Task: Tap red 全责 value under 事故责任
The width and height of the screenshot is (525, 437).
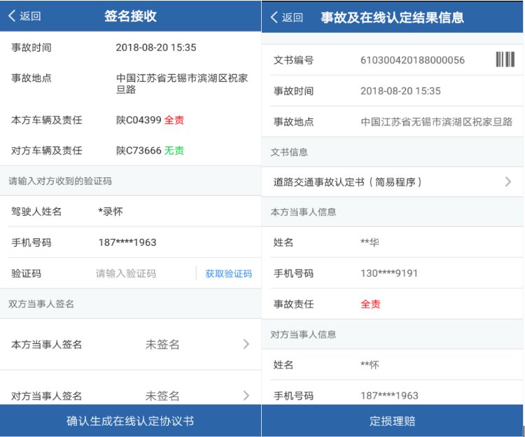Action: point(370,304)
